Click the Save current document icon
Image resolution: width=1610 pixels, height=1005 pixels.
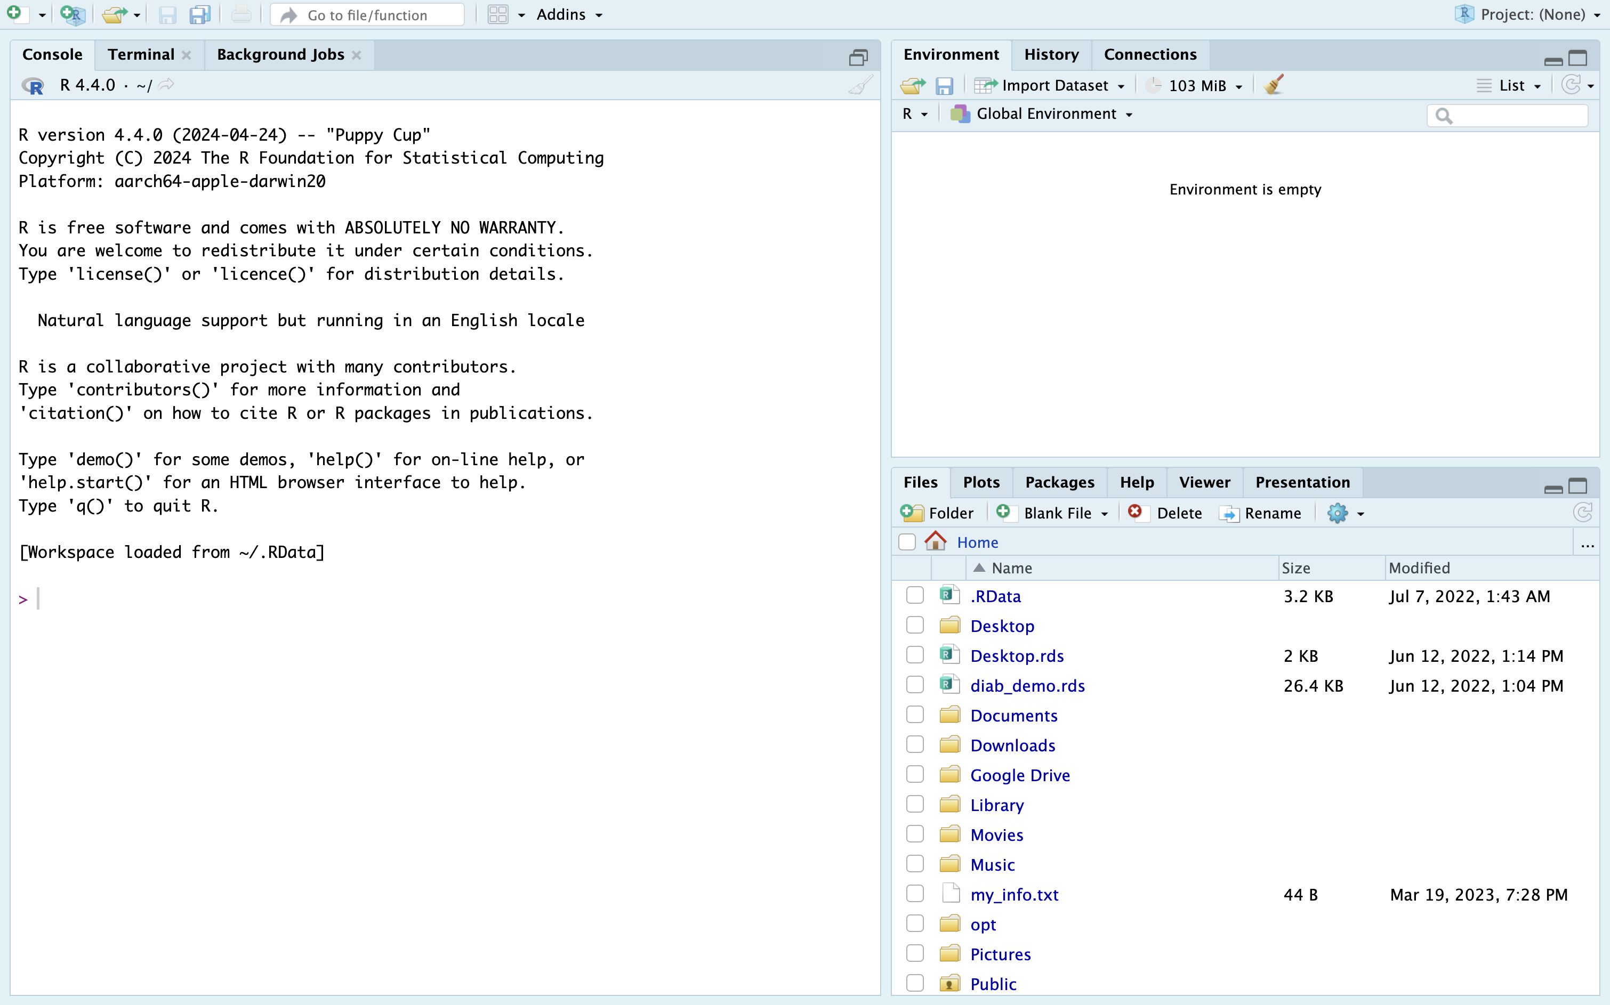coord(167,14)
